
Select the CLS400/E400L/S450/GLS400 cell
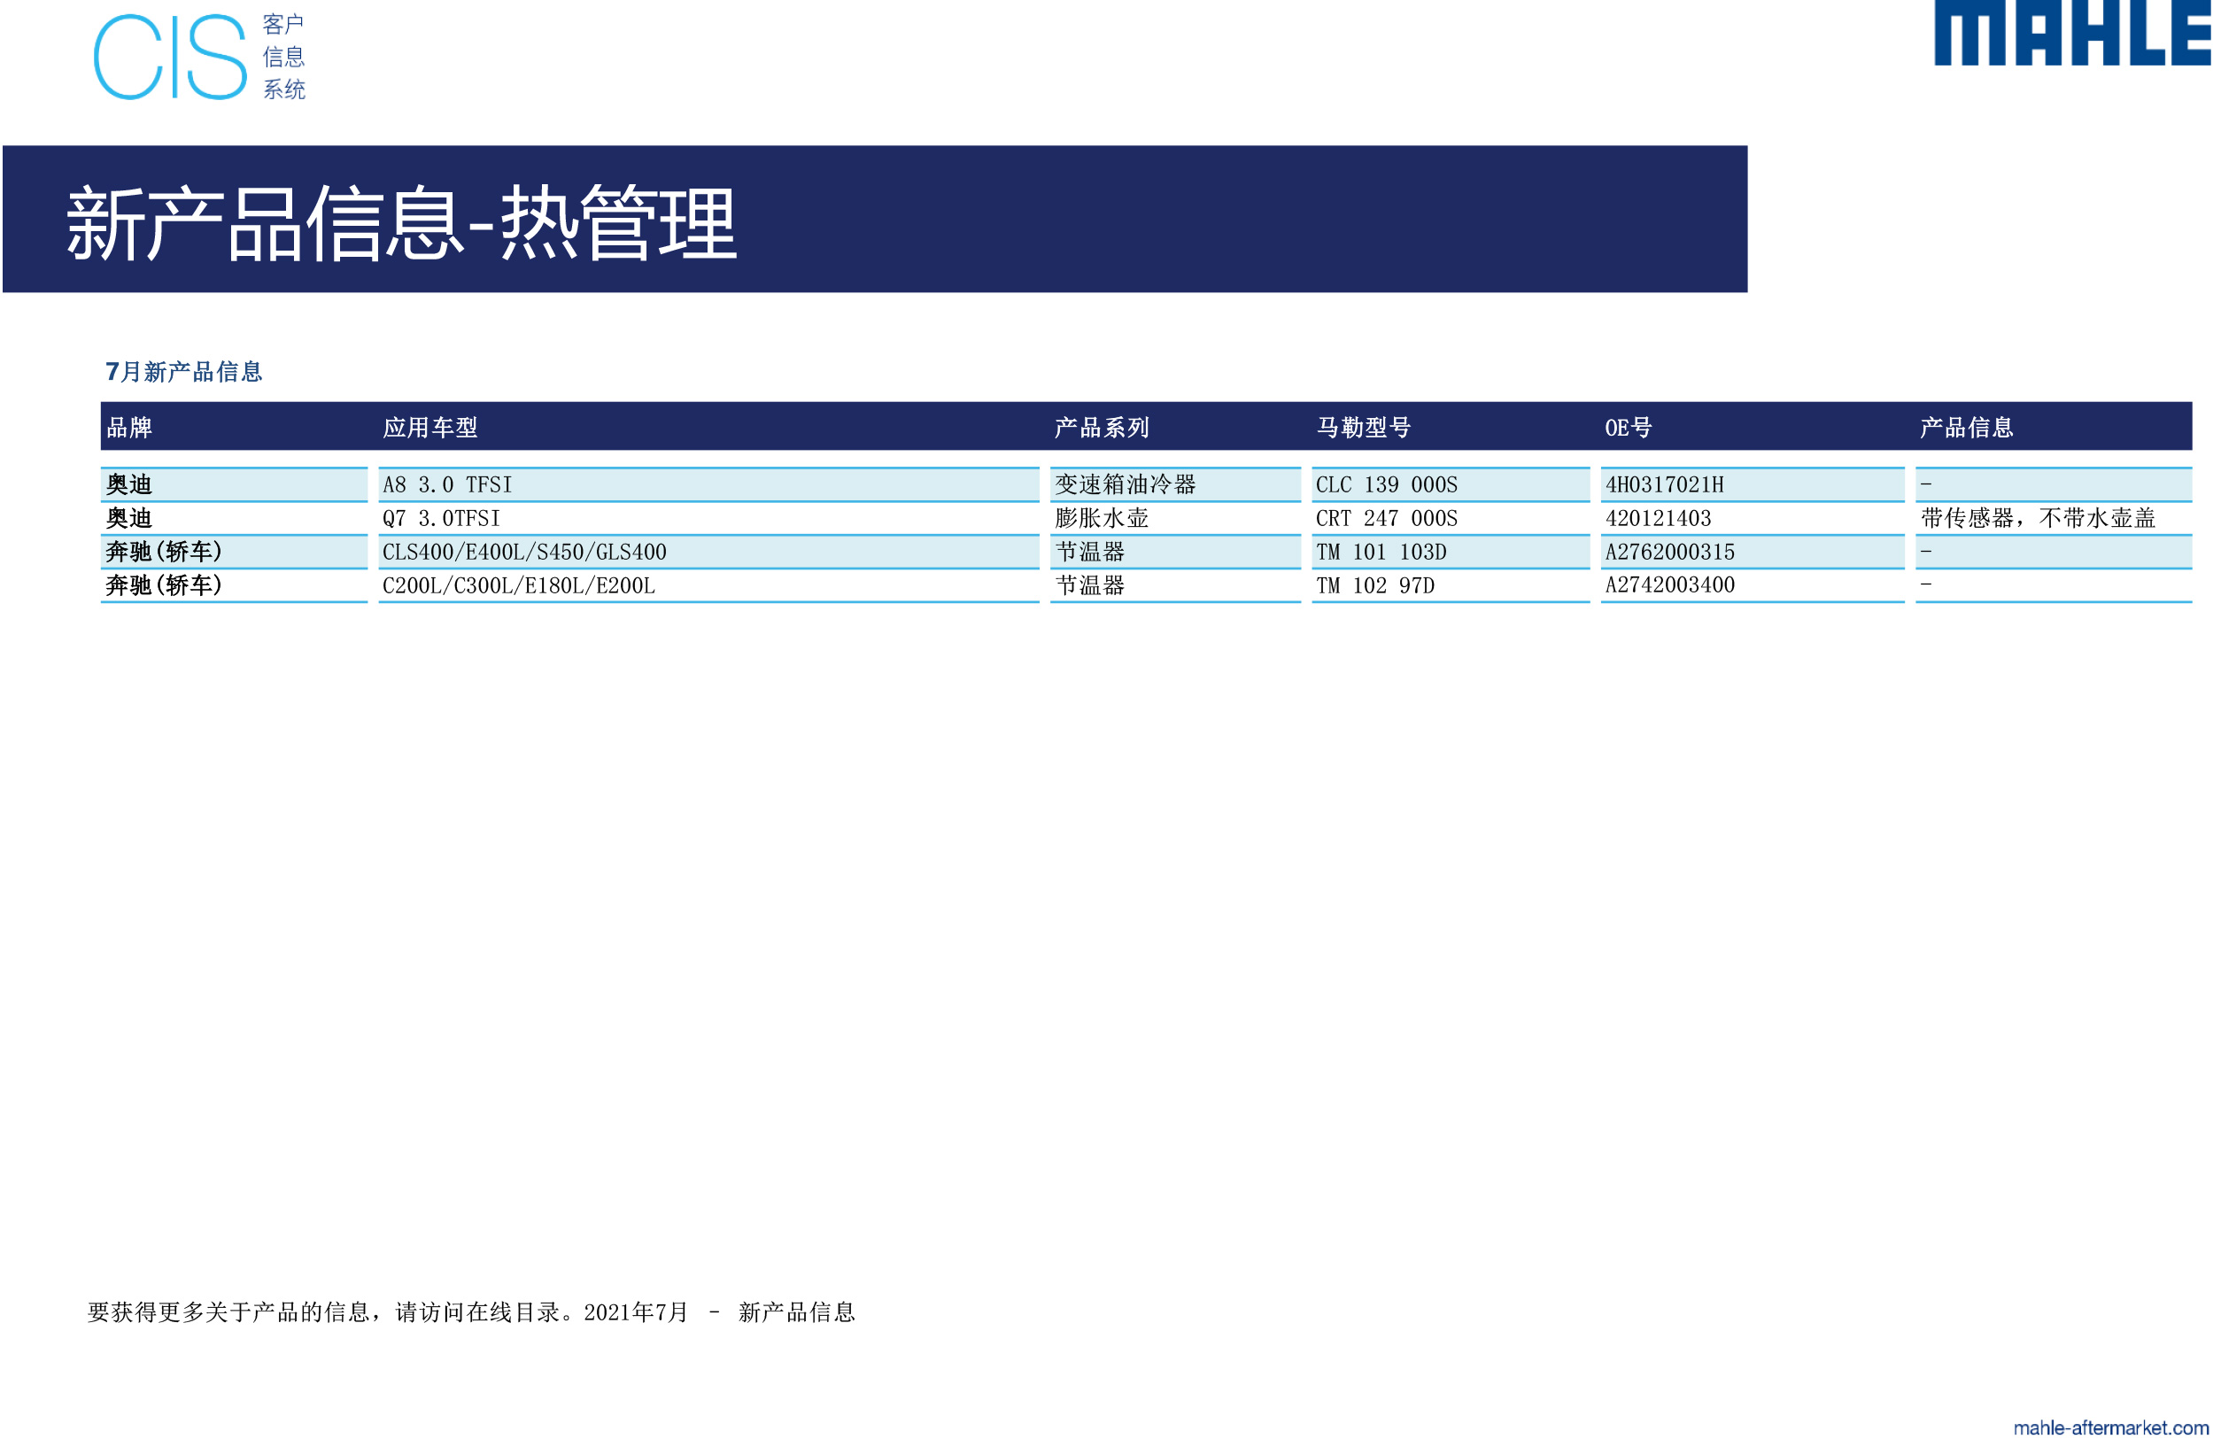pos(708,551)
